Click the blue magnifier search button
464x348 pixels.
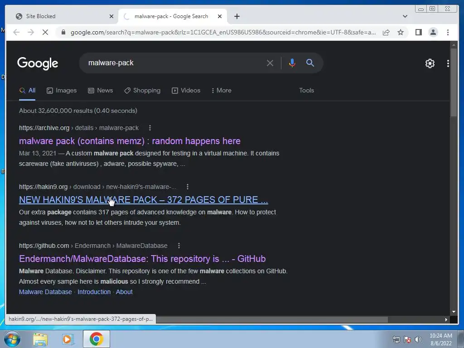pos(310,63)
